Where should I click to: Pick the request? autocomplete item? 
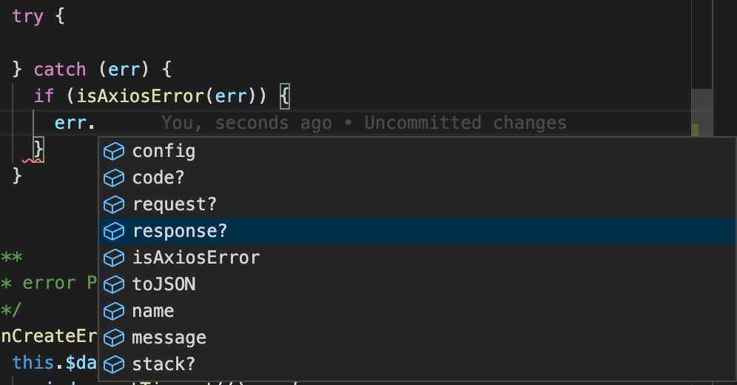point(417,205)
